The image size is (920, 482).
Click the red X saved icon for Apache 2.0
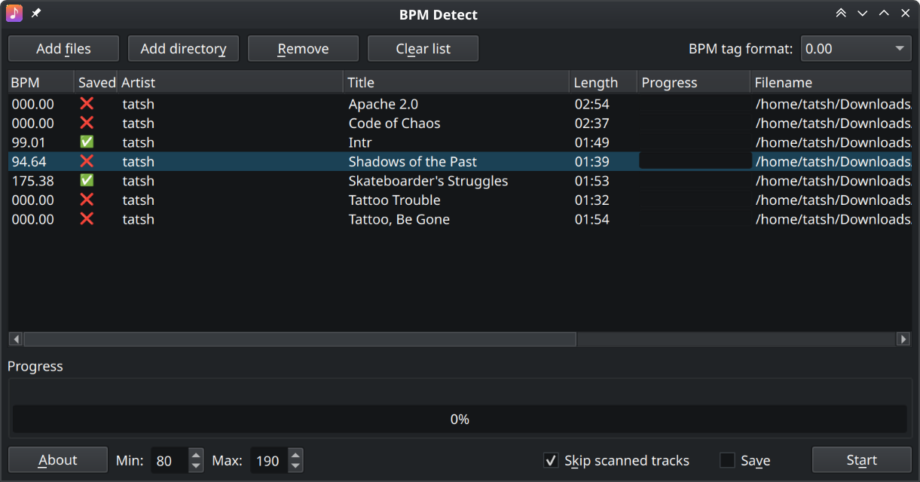(x=87, y=104)
